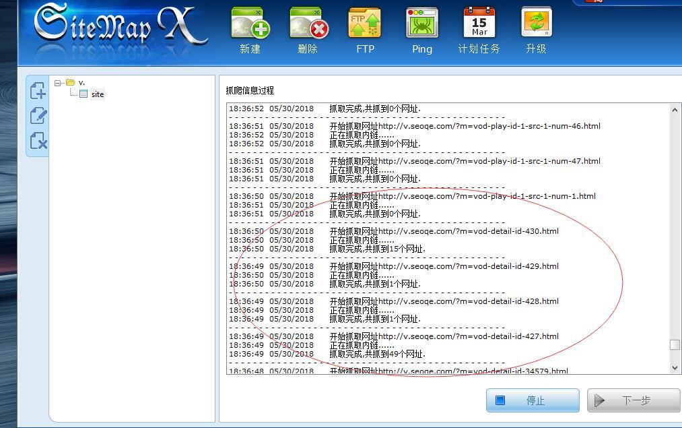
Task: Click the vod-play-id-1-src-1-num-47.html log line
Action: point(415,161)
